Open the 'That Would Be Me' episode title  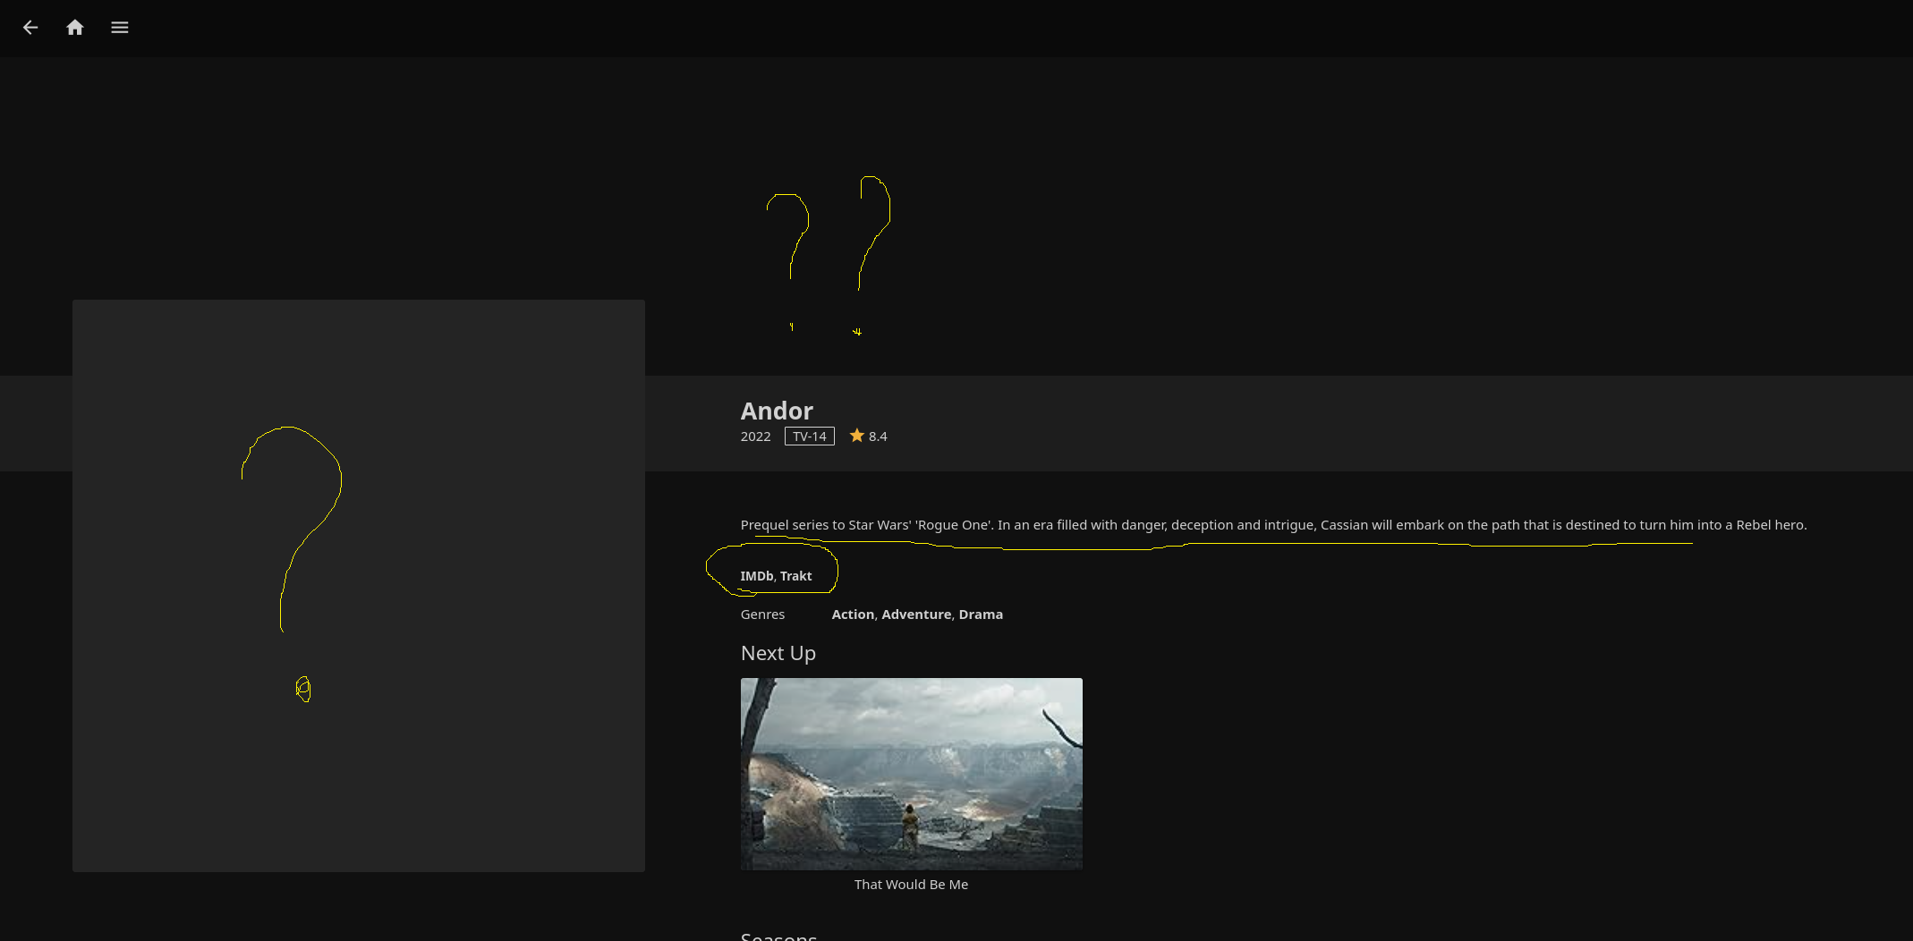click(911, 885)
